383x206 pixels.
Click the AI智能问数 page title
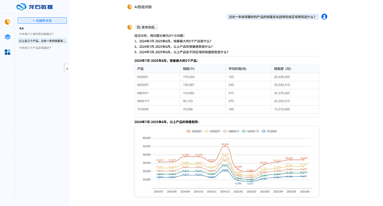click(143, 7)
